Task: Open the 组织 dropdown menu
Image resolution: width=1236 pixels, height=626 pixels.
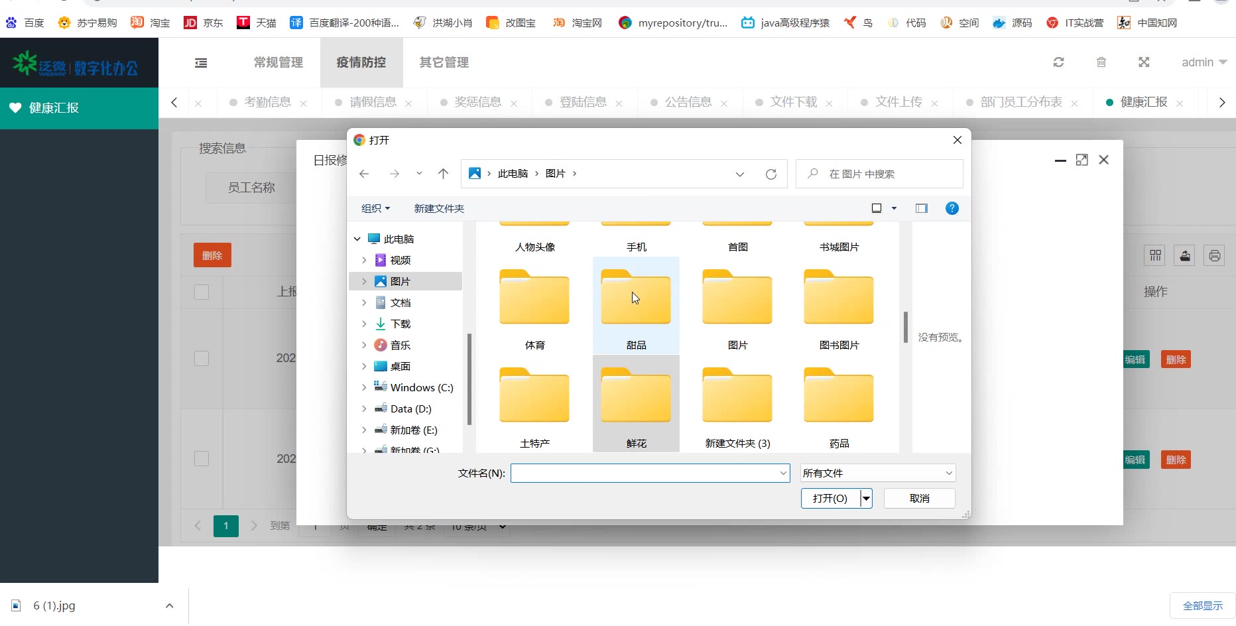Action: (x=375, y=208)
